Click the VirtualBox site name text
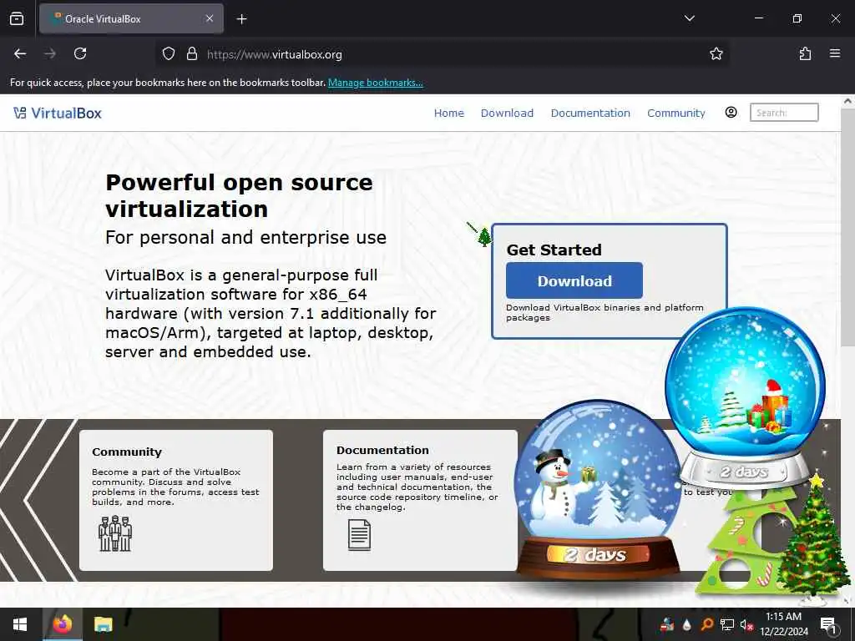 coord(66,113)
